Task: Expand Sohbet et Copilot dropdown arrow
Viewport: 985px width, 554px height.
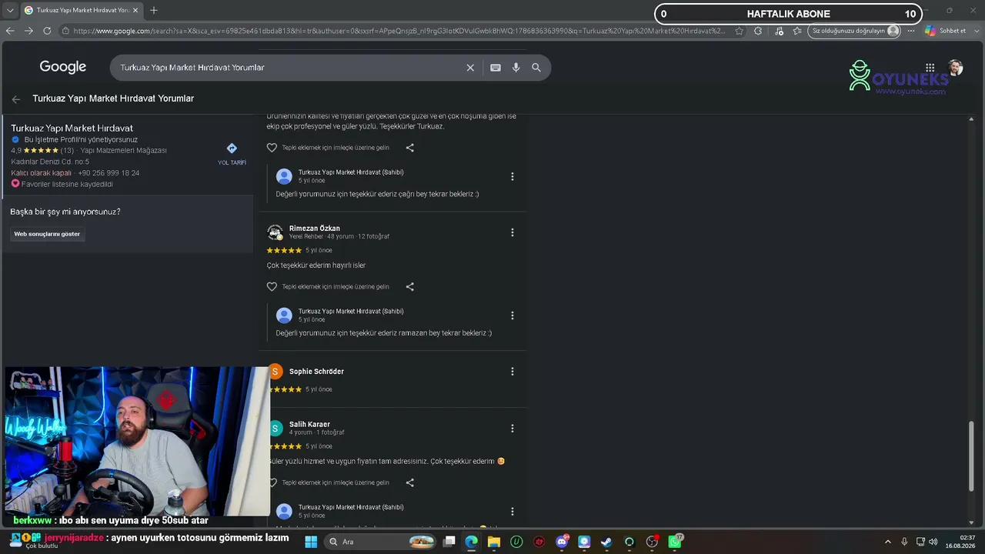Action: coord(975,31)
